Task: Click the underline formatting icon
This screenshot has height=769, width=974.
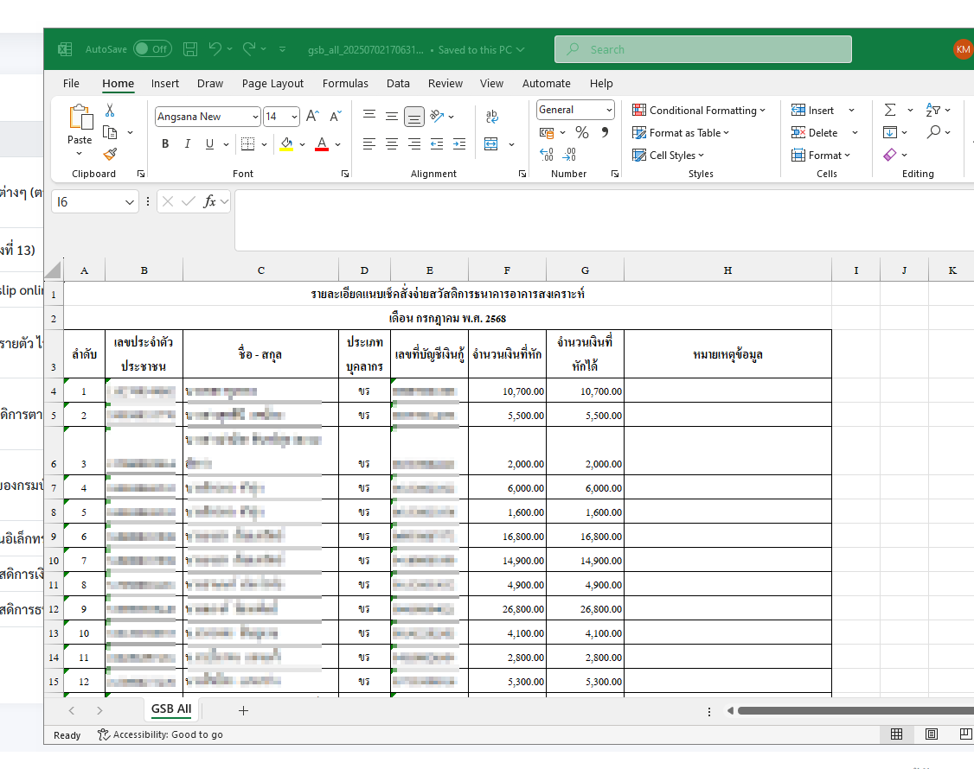Action: [209, 144]
